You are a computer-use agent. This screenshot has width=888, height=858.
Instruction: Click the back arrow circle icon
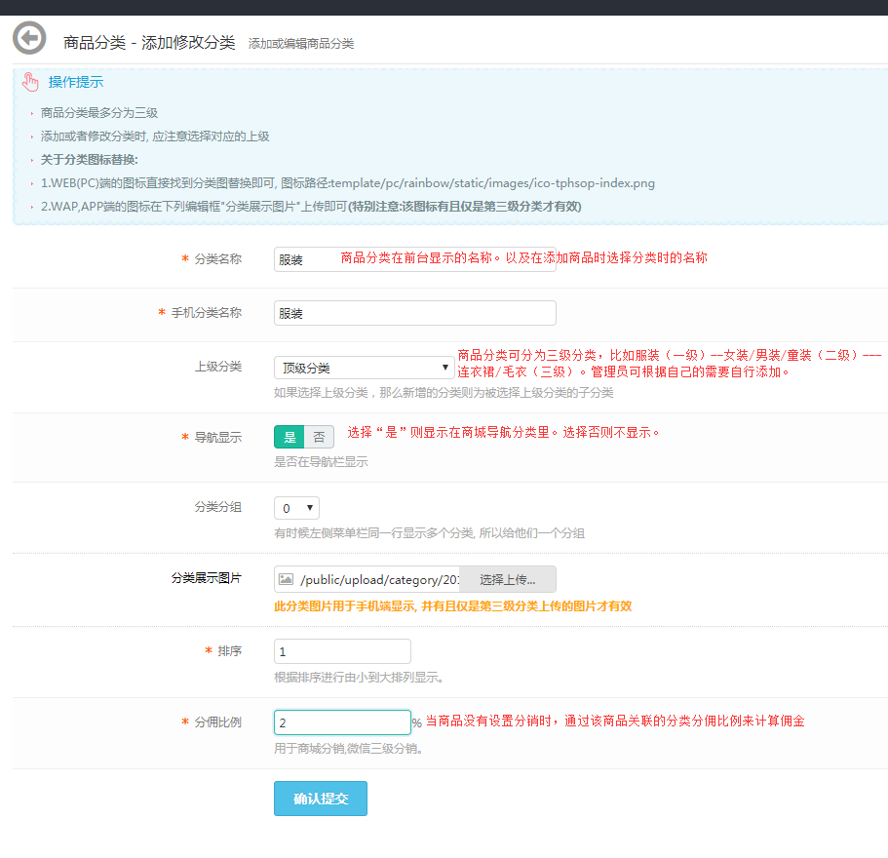30,37
